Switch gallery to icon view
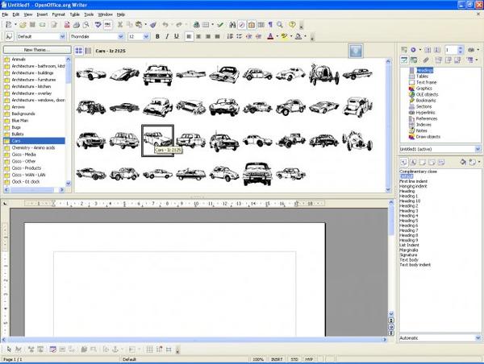484x364 pixels. (x=78, y=50)
